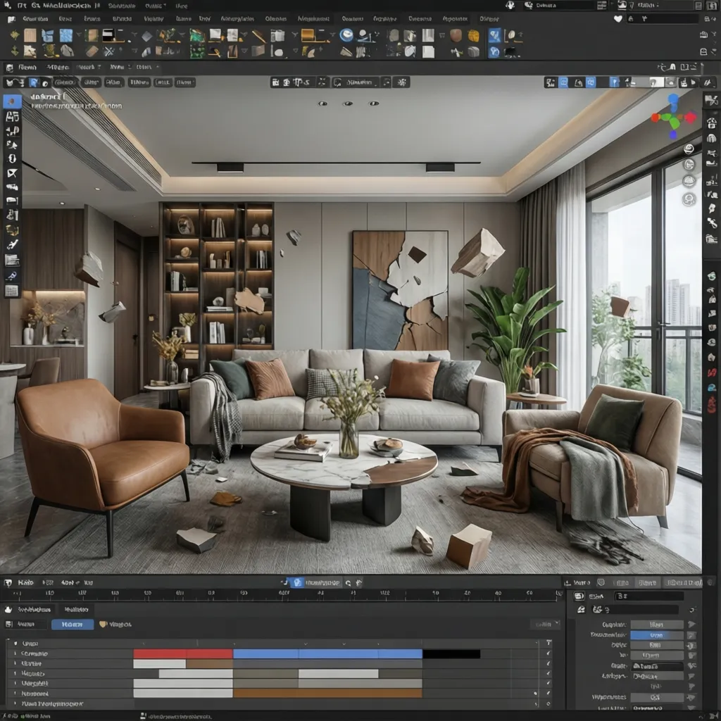This screenshot has width=721, height=721.
Task: Expand the track row containing the red strip
Action: (15, 653)
